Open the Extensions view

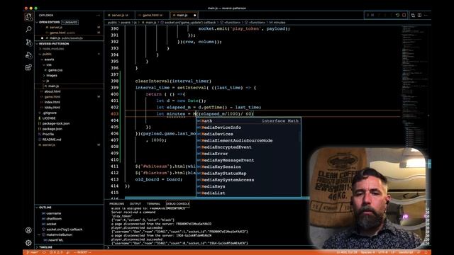coord(28,68)
